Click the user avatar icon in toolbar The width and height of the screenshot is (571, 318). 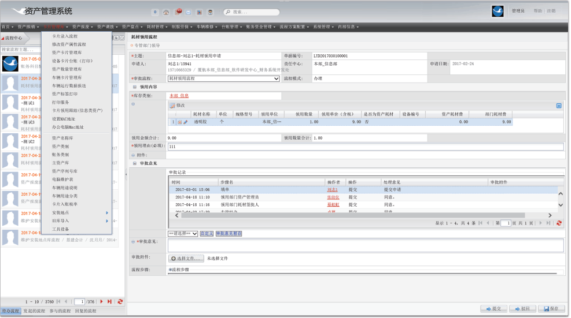point(210,12)
